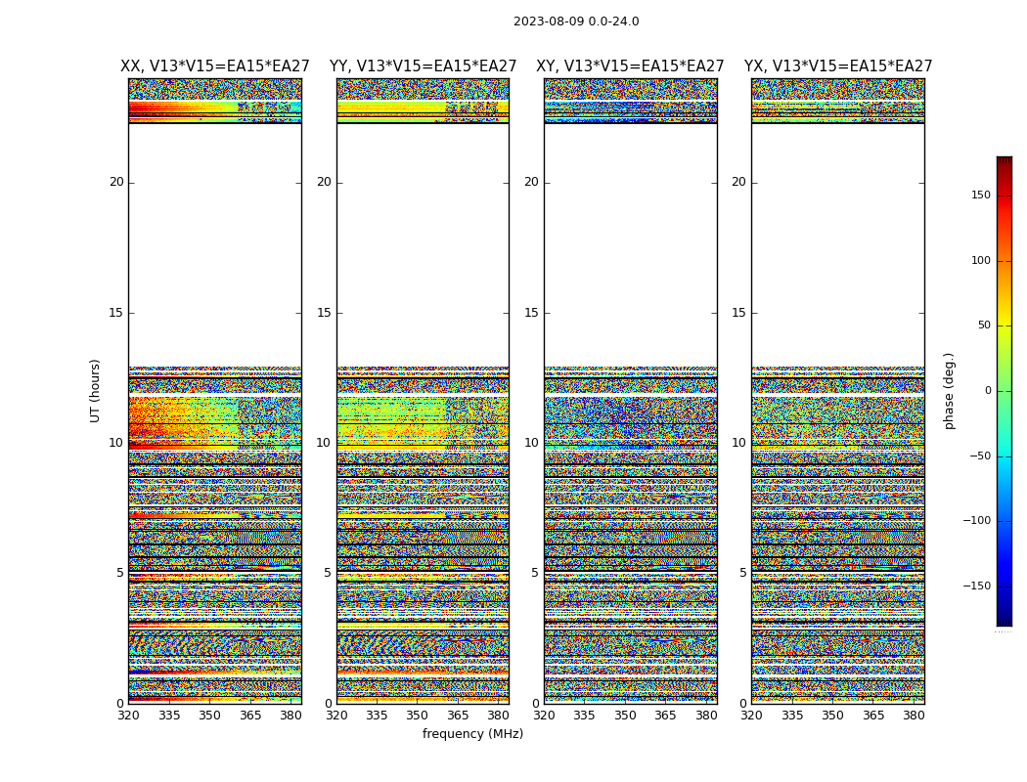Click the XY panel title text
The height and width of the screenshot is (782, 1027).
pos(630,66)
